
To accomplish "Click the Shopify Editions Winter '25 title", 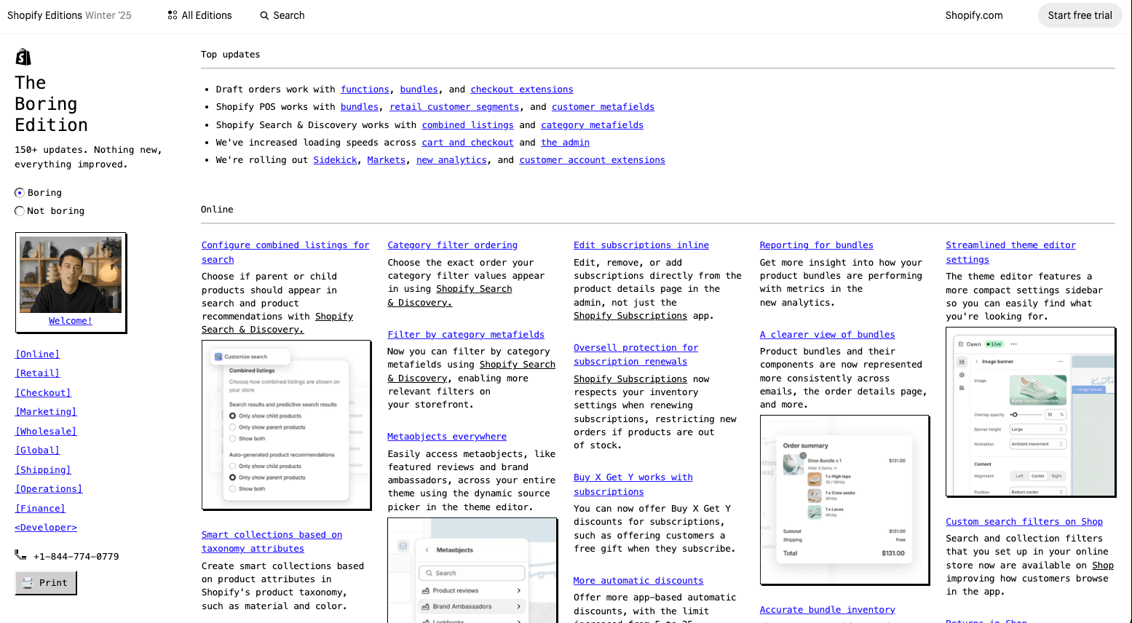I will click(69, 15).
